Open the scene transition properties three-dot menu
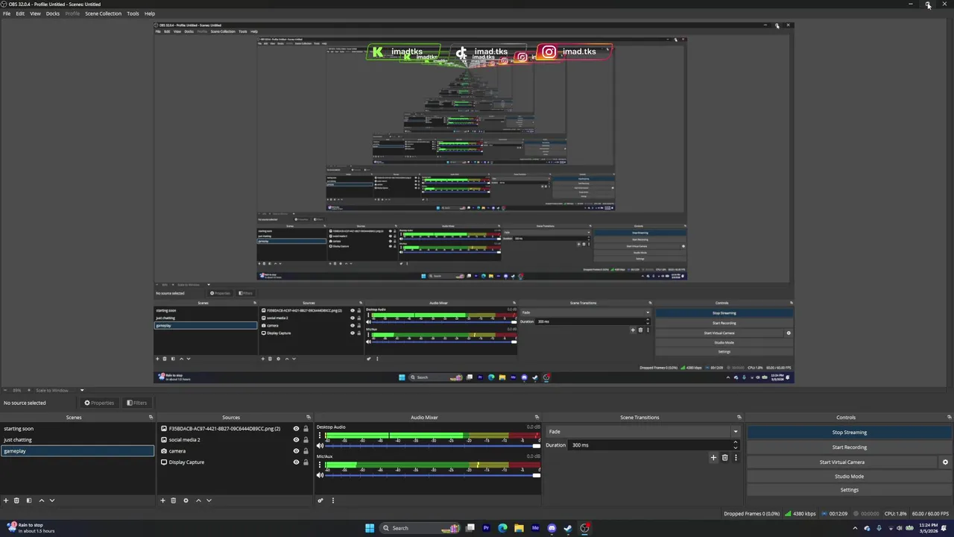954x537 pixels. click(x=736, y=457)
